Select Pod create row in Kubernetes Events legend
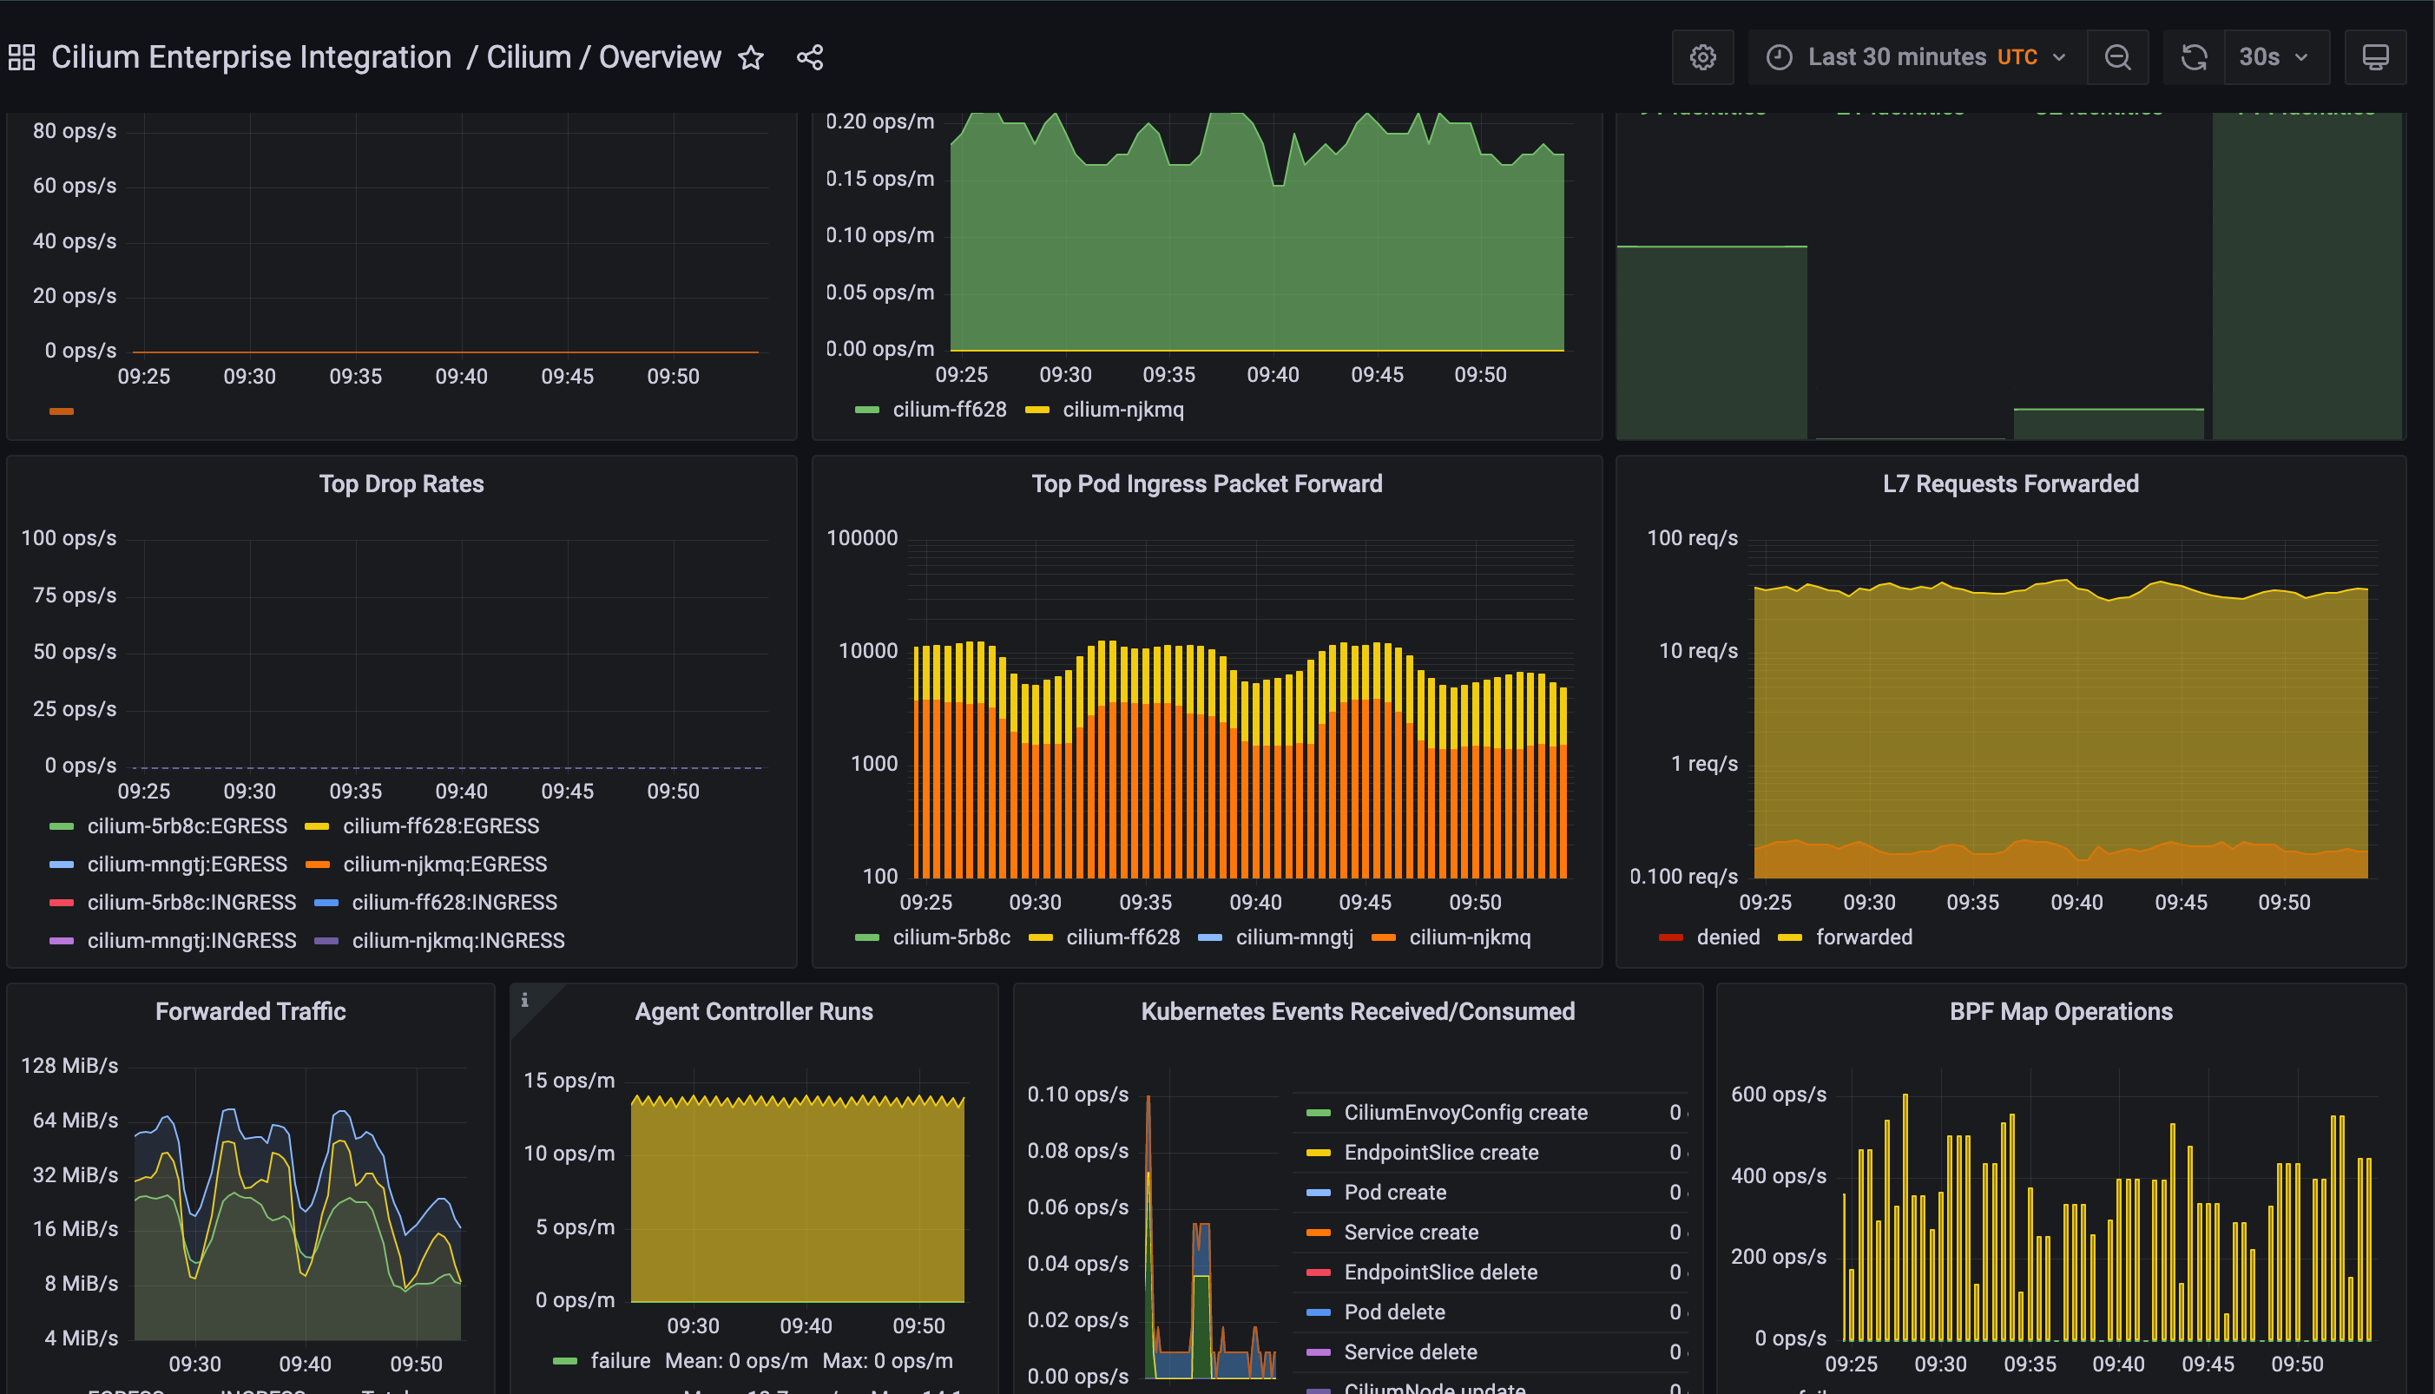 [x=1394, y=1192]
